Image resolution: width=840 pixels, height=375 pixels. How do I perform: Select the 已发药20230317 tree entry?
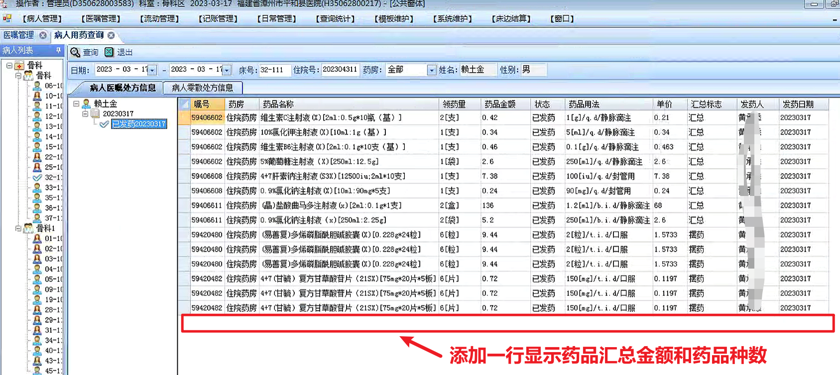point(139,124)
